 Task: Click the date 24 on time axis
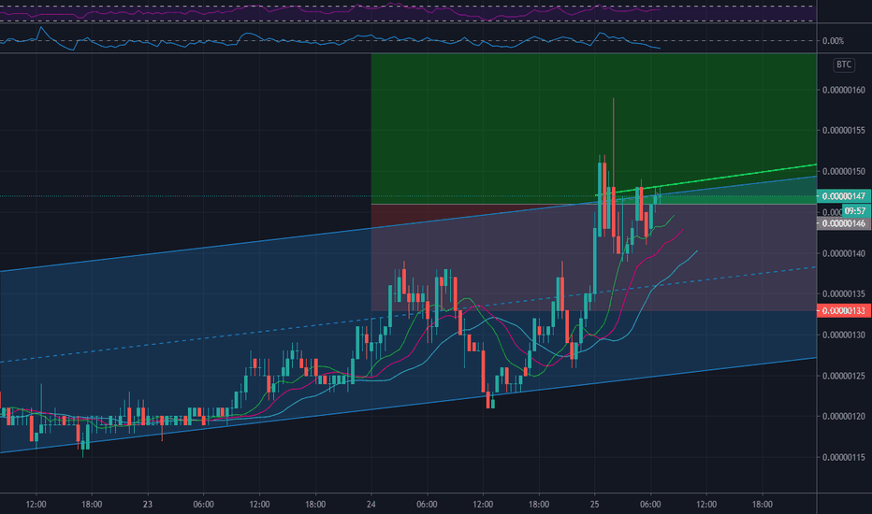pos(371,505)
